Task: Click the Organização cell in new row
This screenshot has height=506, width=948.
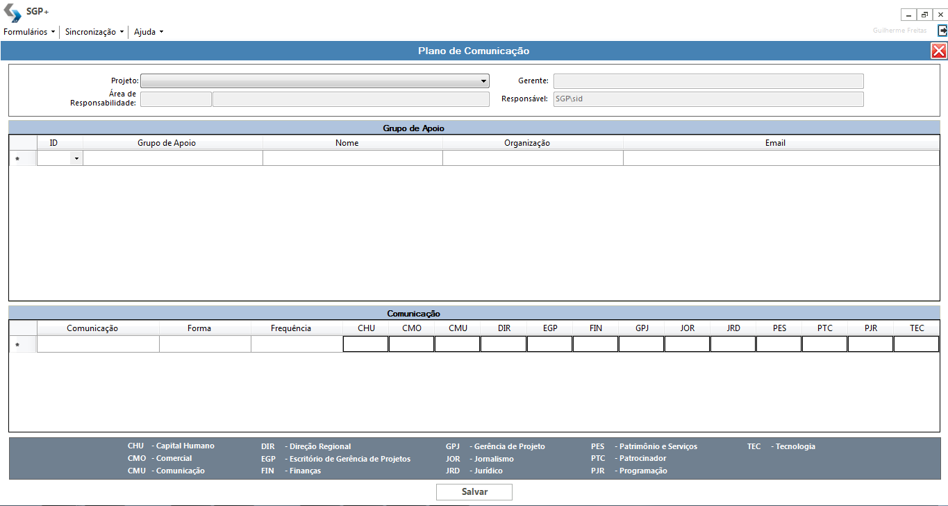Action: tap(533, 159)
